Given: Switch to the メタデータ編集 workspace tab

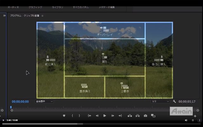Looking at the screenshot, I should pos(107,7).
